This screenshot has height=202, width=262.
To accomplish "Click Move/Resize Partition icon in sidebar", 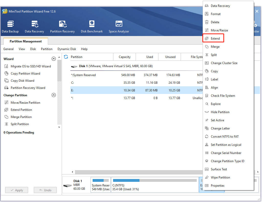I will pyautogui.click(x=6, y=103).
